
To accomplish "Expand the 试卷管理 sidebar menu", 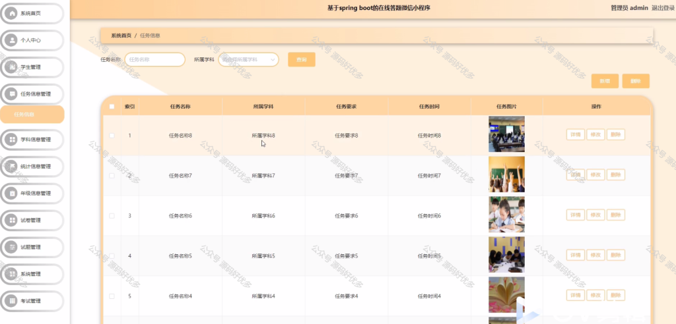I will [x=32, y=221].
